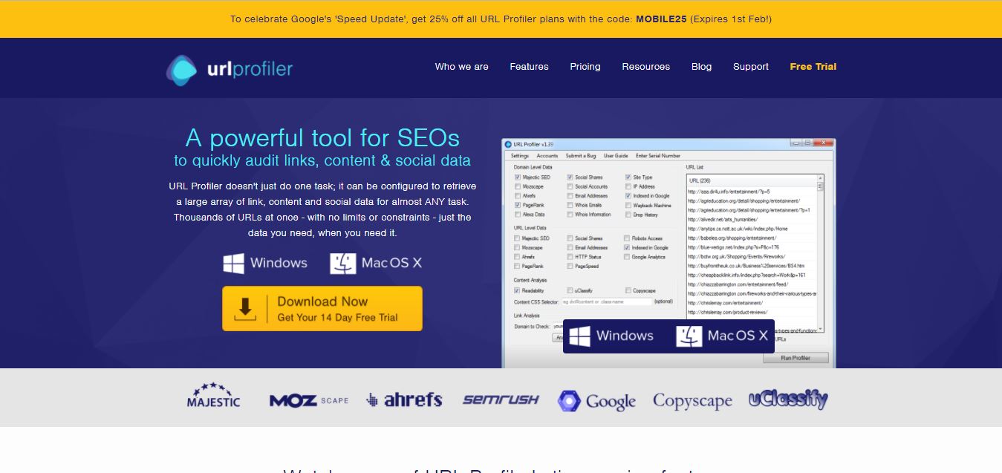
Task: Click the Google logo in partner row
Action: (x=596, y=399)
